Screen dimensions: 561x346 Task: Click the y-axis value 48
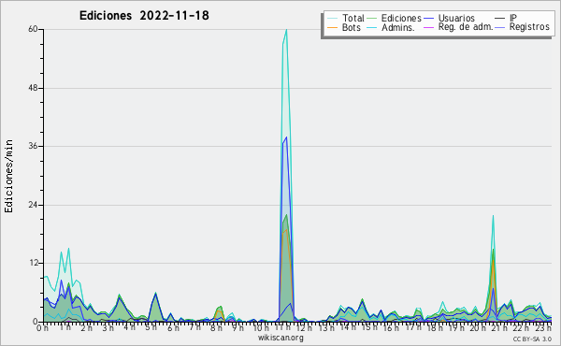click(33, 88)
